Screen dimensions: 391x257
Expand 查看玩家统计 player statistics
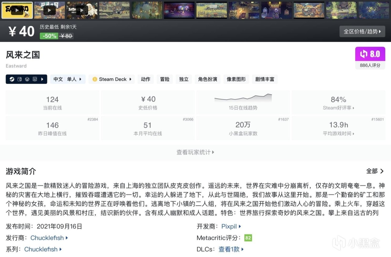(x=195, y=152)
